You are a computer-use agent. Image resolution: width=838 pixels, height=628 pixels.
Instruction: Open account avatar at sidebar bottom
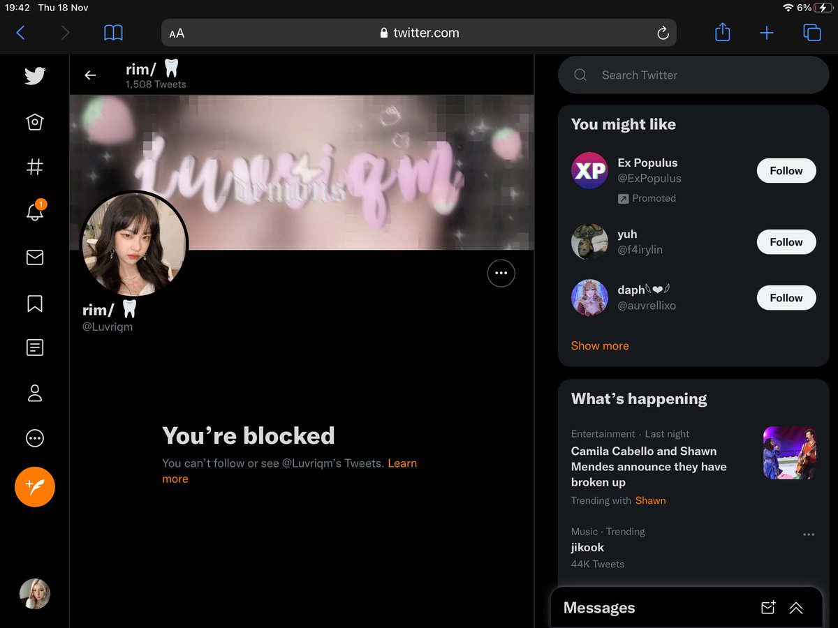point(35,594)
